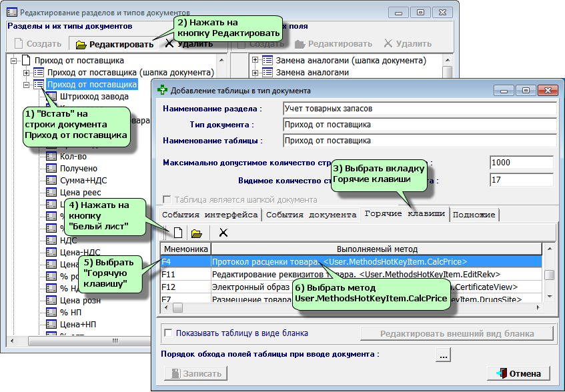
Task: Open the События документа tab
Action: pos(311,215)
